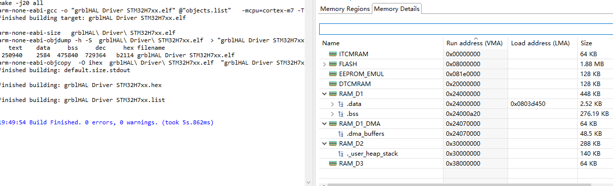The width and height of the screenshot is (613, 186).
Task: Click the RAM_D3 region icon
Action: 333,163
